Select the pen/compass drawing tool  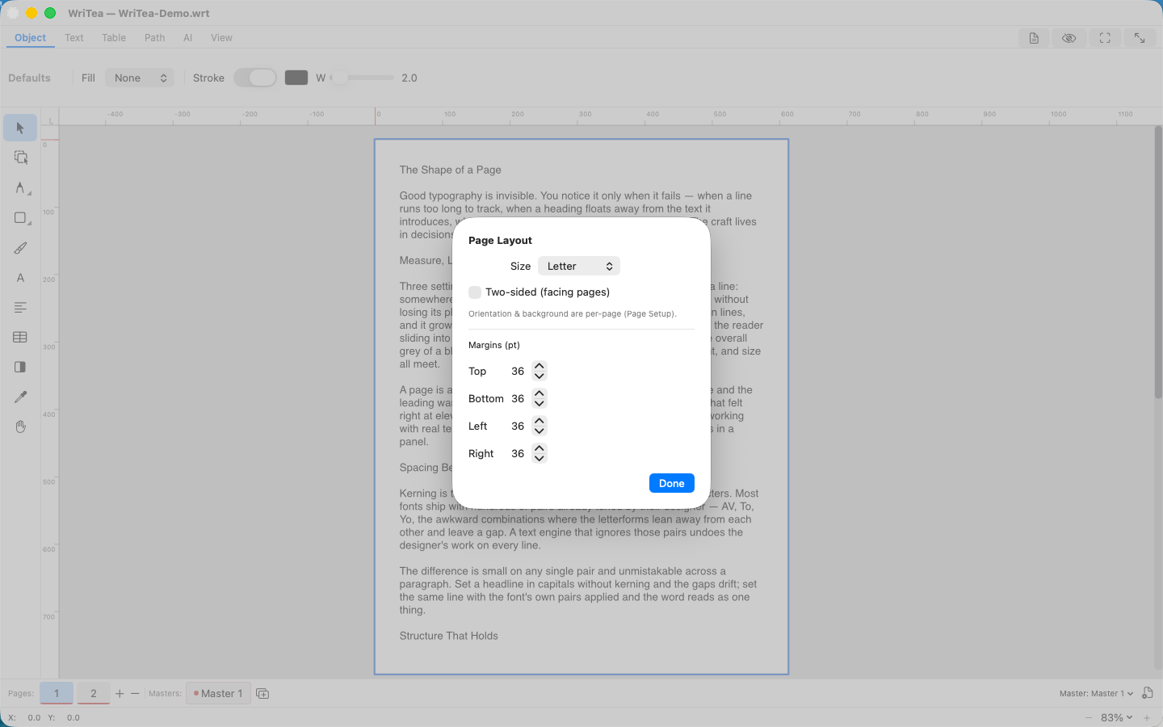point(20,187)
